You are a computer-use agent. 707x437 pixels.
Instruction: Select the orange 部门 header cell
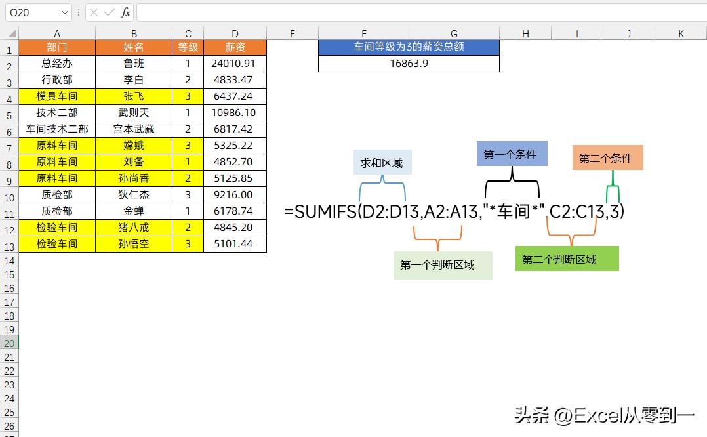(x=57, y=47)
